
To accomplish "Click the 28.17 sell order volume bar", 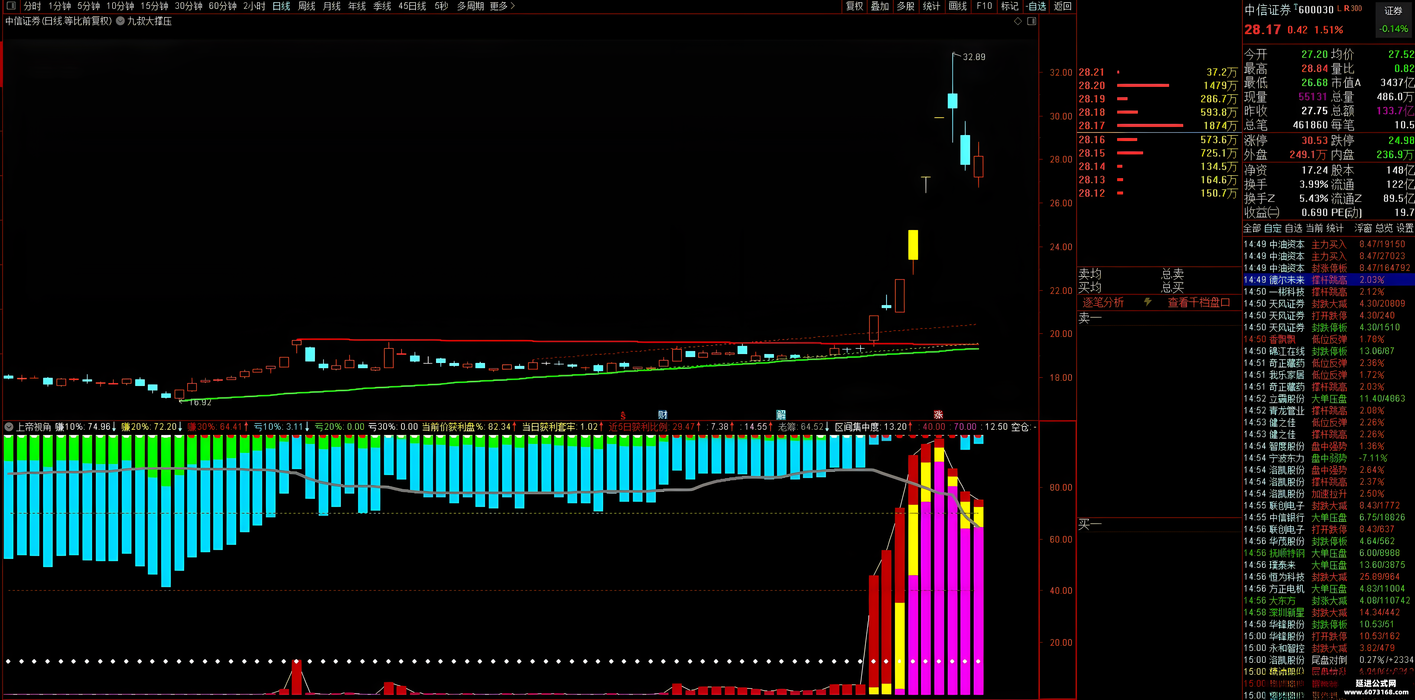I will coord(1150,125).
